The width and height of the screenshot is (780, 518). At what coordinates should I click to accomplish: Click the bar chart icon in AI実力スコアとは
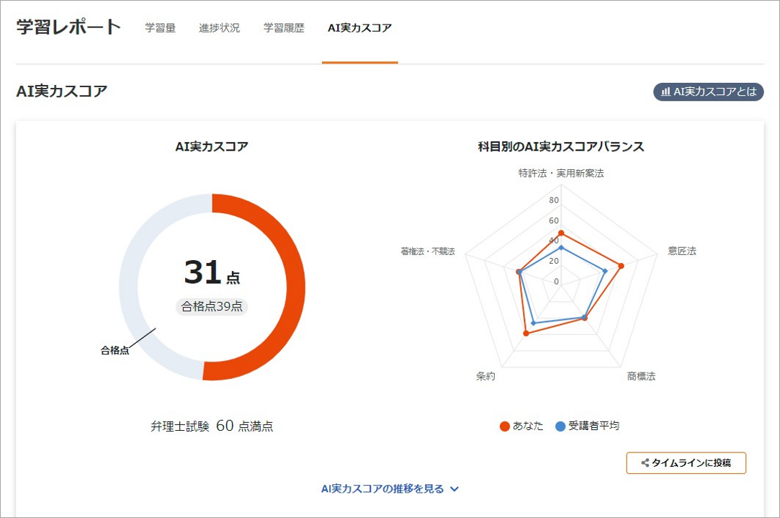(x=665, y=91)
